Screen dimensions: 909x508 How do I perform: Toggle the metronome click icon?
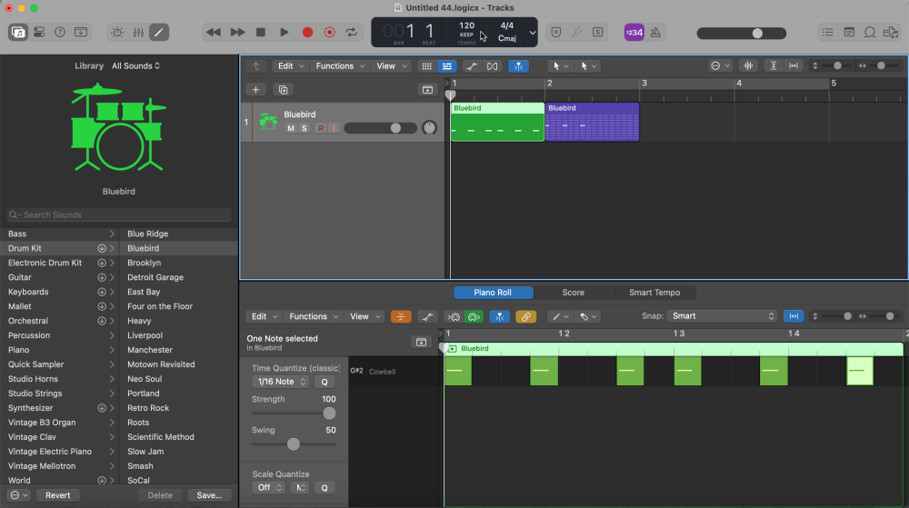coord(655,32)
